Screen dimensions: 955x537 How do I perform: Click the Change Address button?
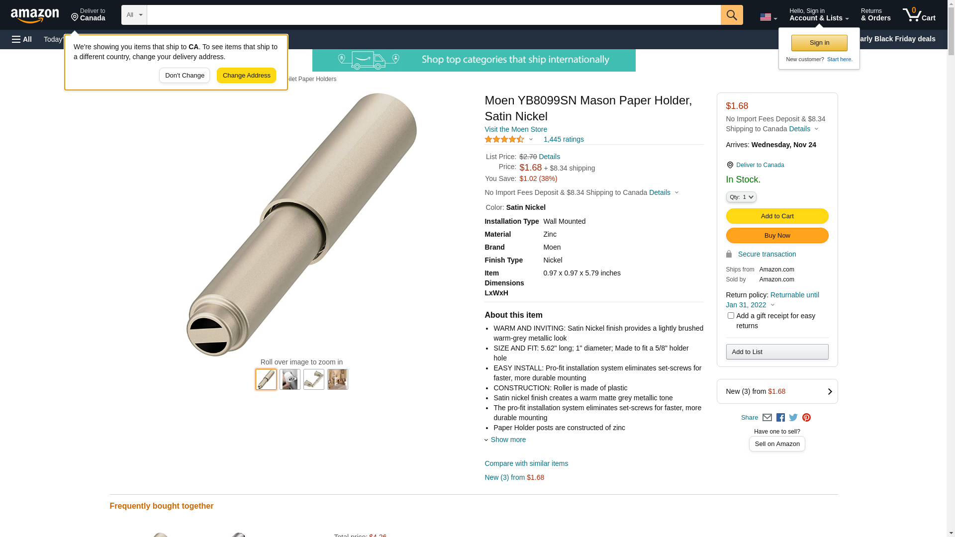click(246, 76)
